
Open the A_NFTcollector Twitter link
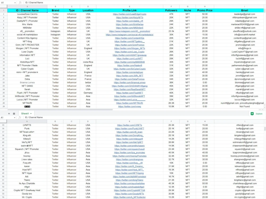[130, 197]
